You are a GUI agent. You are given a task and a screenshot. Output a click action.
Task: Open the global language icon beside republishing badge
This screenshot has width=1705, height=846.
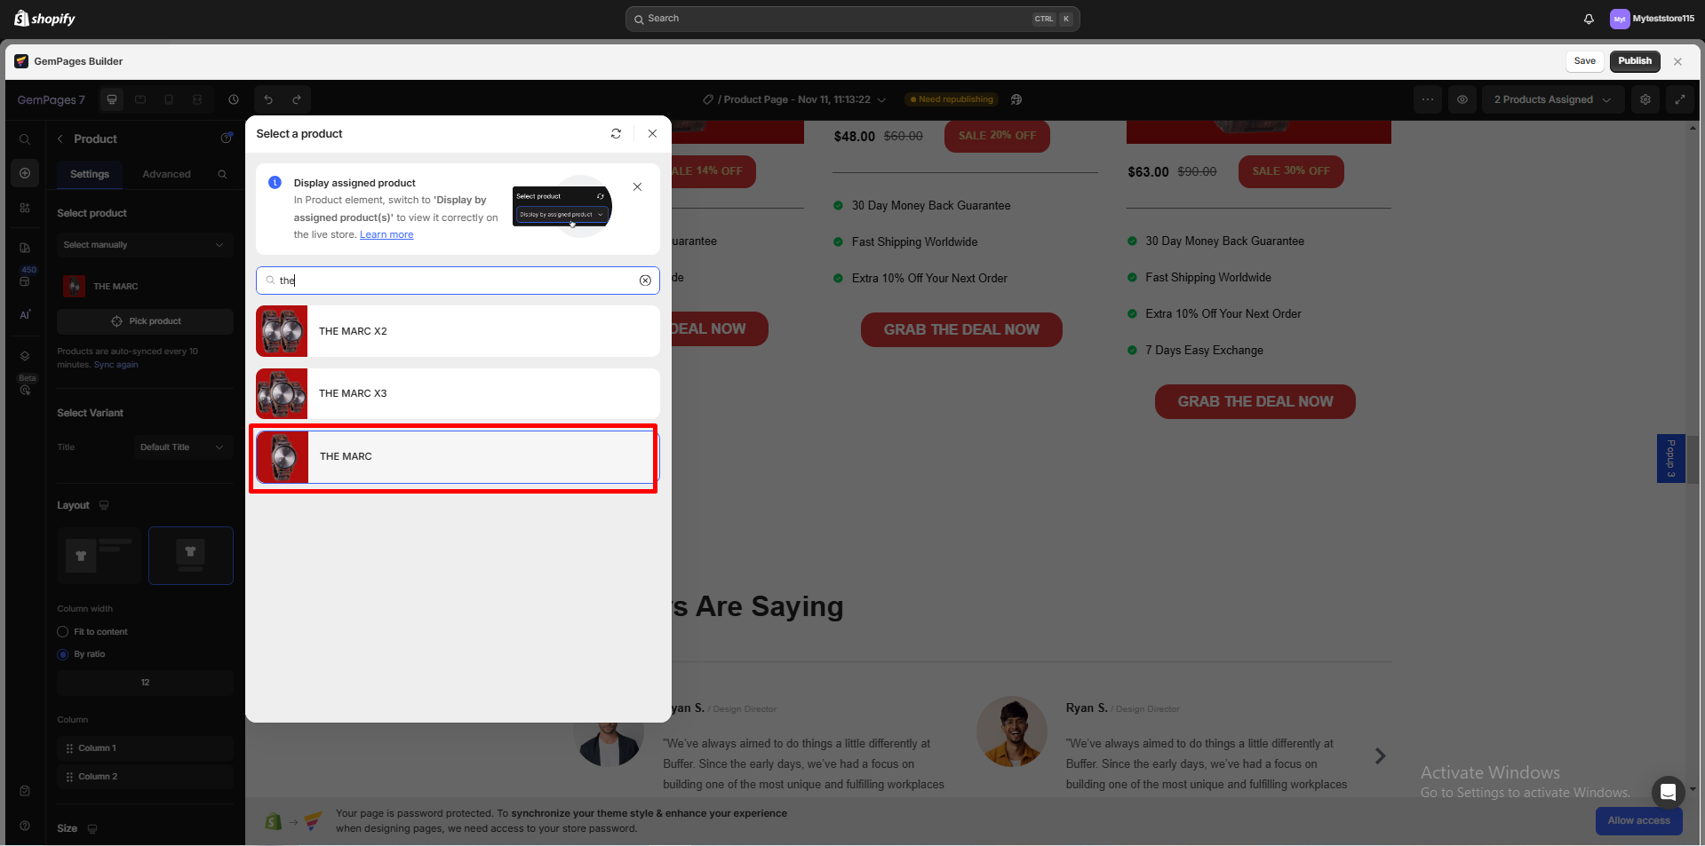click(1016, 99)
